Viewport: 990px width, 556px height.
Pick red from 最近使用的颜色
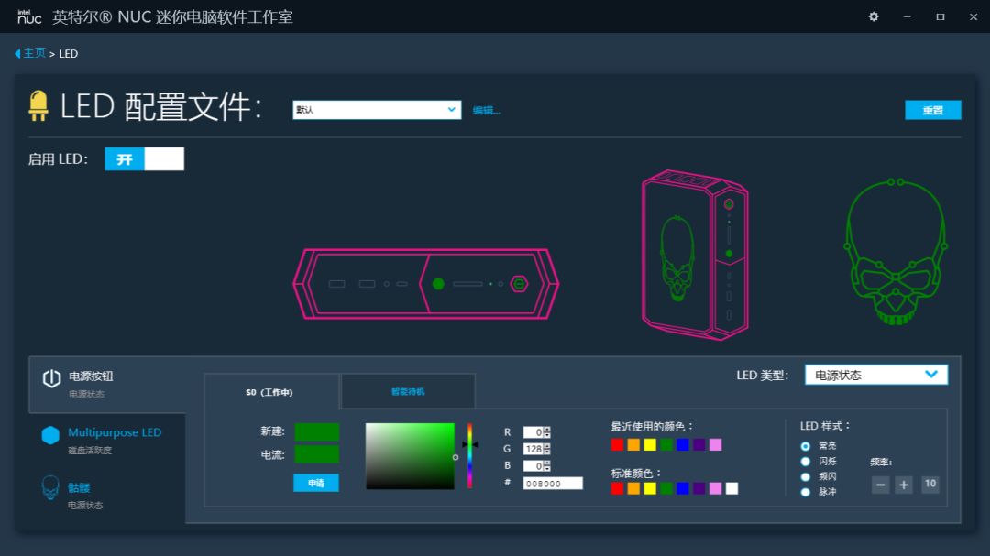tap(617, 445)
